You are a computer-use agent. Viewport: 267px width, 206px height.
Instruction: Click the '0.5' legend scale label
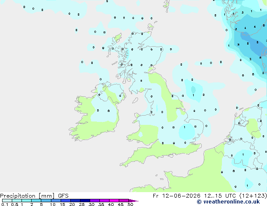coord(14,204)
